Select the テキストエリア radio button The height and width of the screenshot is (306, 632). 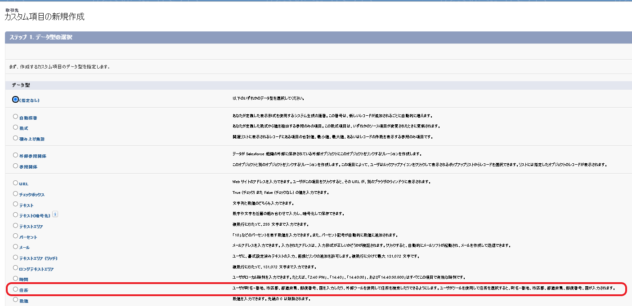tap(16, 226)
